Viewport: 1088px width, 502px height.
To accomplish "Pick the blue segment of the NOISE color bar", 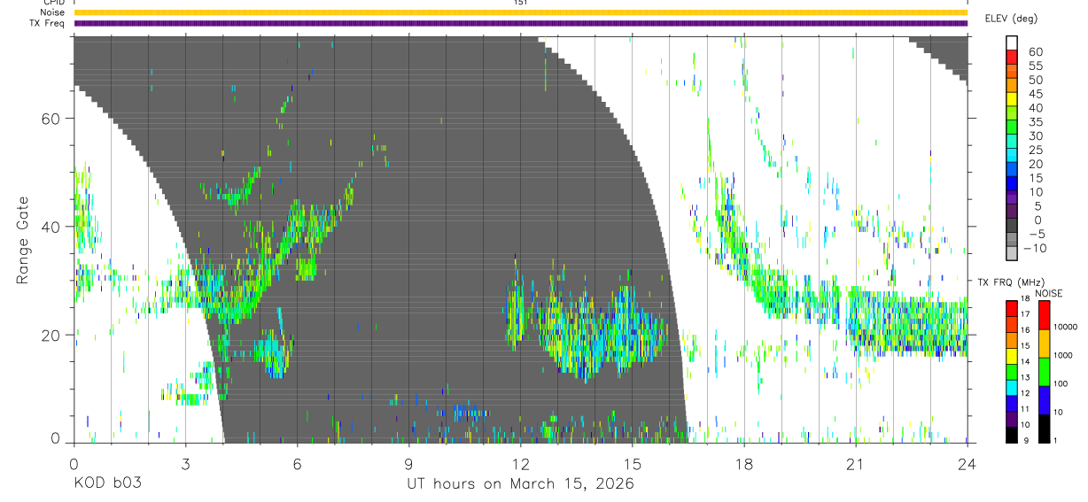I will click(x=1044, y=400).
